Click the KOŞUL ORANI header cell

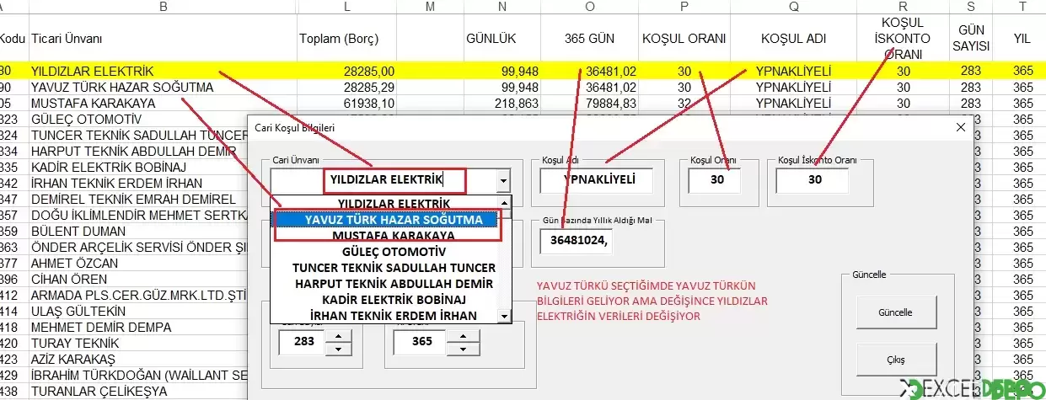pyautogui.click(x=684, y=39)
